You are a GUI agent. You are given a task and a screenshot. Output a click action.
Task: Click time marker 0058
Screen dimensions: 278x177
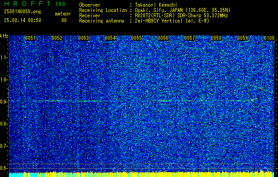216,38
